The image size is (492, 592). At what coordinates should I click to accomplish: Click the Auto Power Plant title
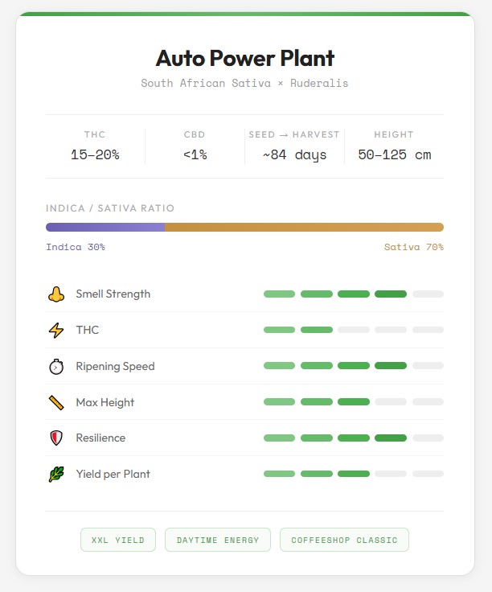[245, 59]
